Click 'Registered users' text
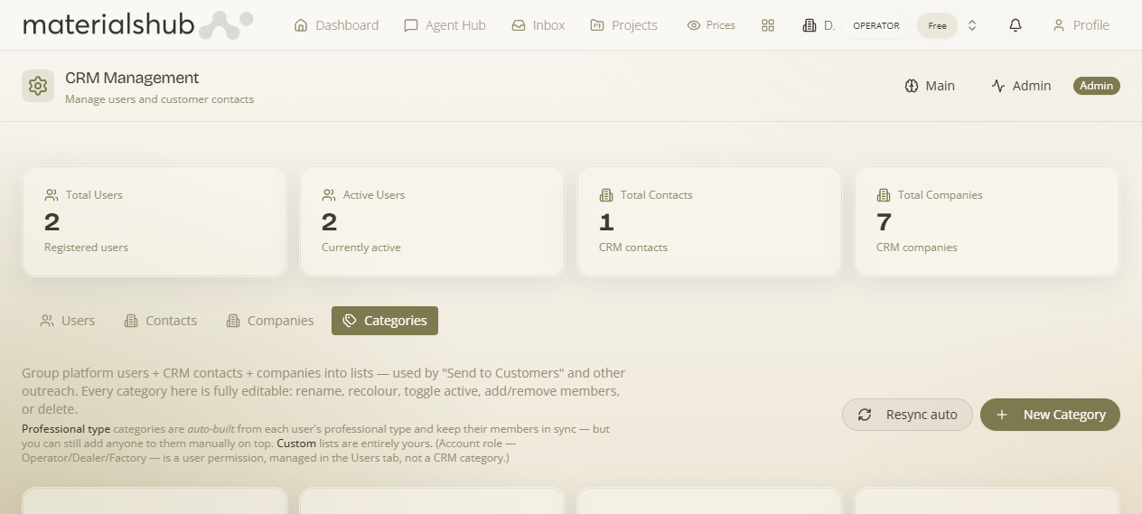The height and width of the screenshot is (514, 1142). tap(86, 248)
